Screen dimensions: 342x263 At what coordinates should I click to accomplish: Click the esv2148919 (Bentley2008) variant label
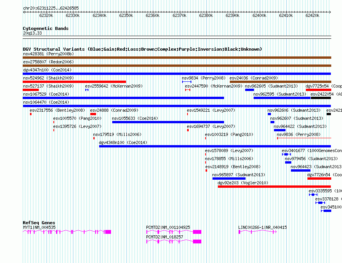[233, 167]
